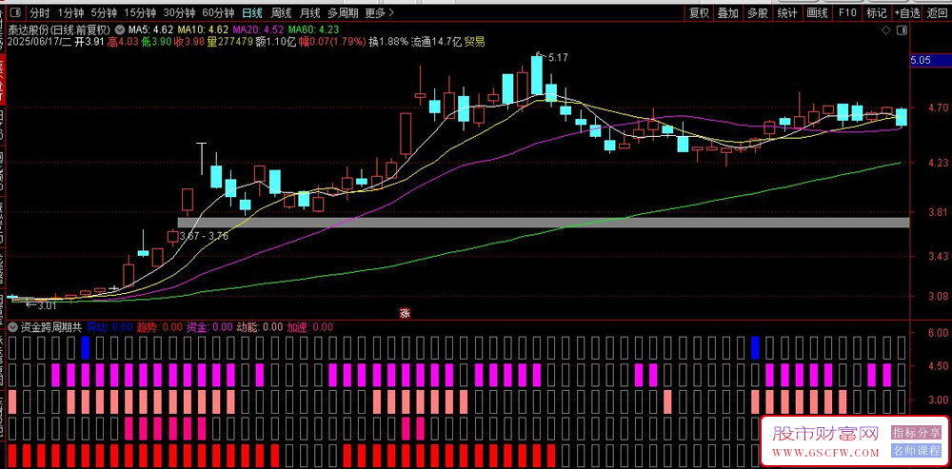Toggle 复权 price adjustment

tap(698, 12)
